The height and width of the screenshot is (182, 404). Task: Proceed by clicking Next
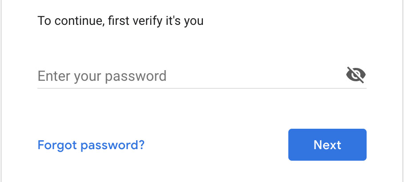coord(327,145)
